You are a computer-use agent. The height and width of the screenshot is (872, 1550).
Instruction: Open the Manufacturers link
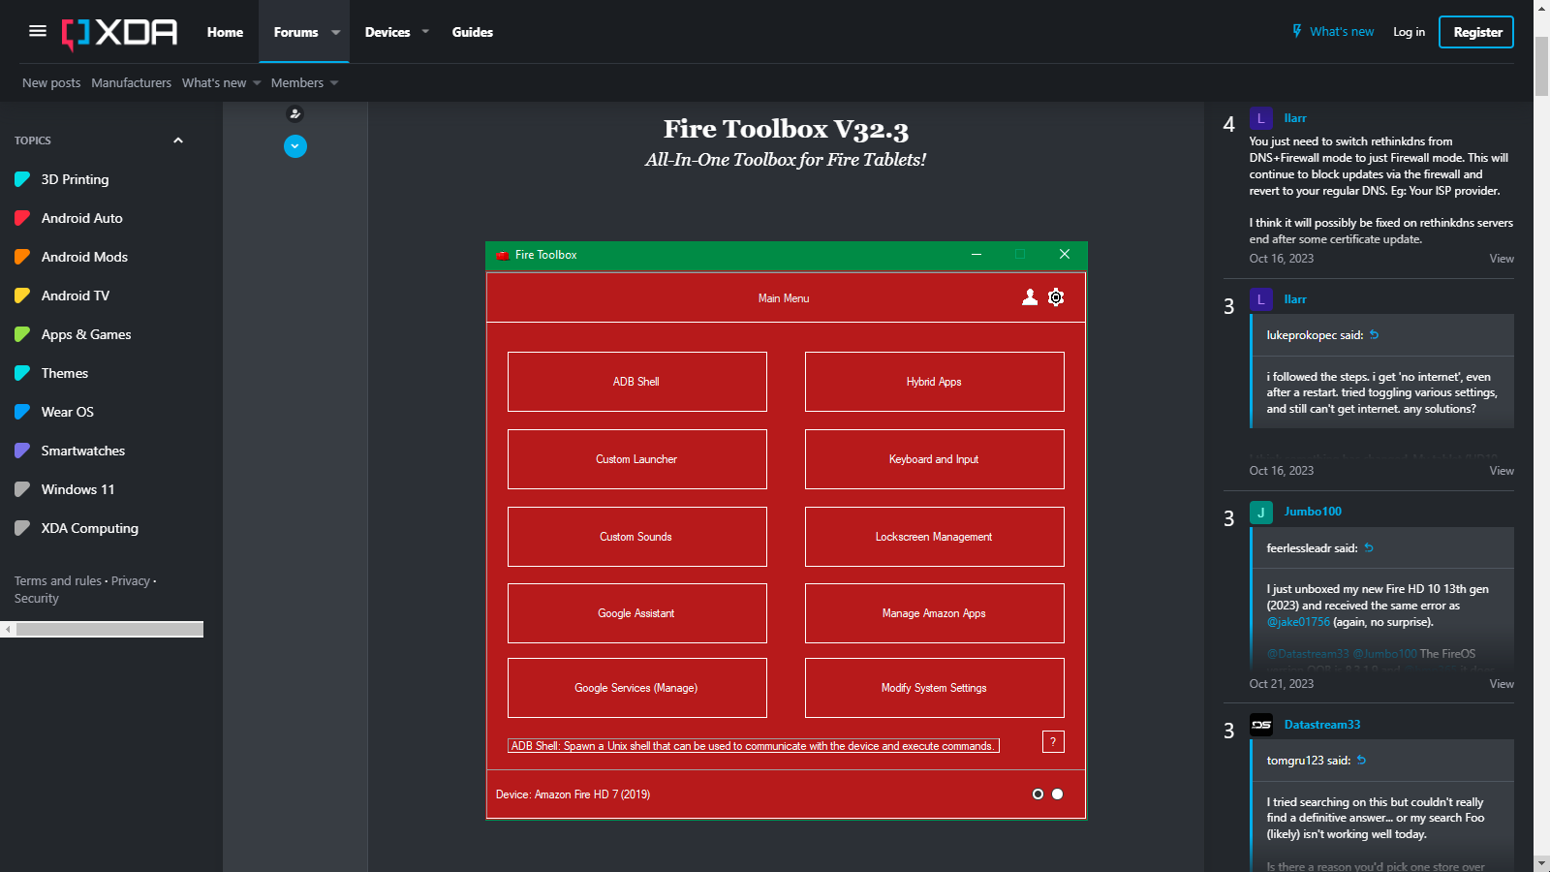coord(132,83)
